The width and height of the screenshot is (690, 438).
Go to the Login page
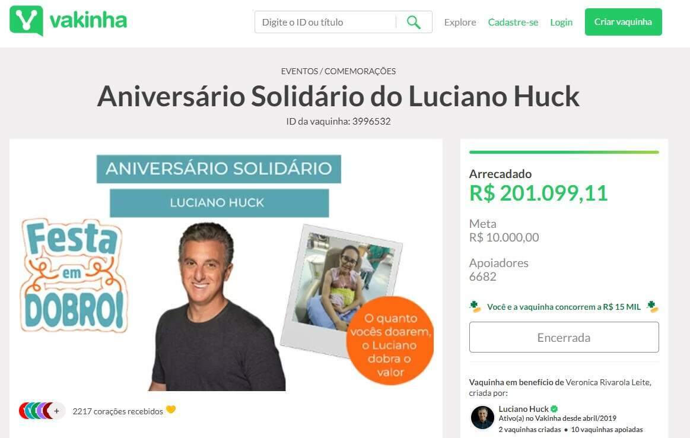pos(561,22)
